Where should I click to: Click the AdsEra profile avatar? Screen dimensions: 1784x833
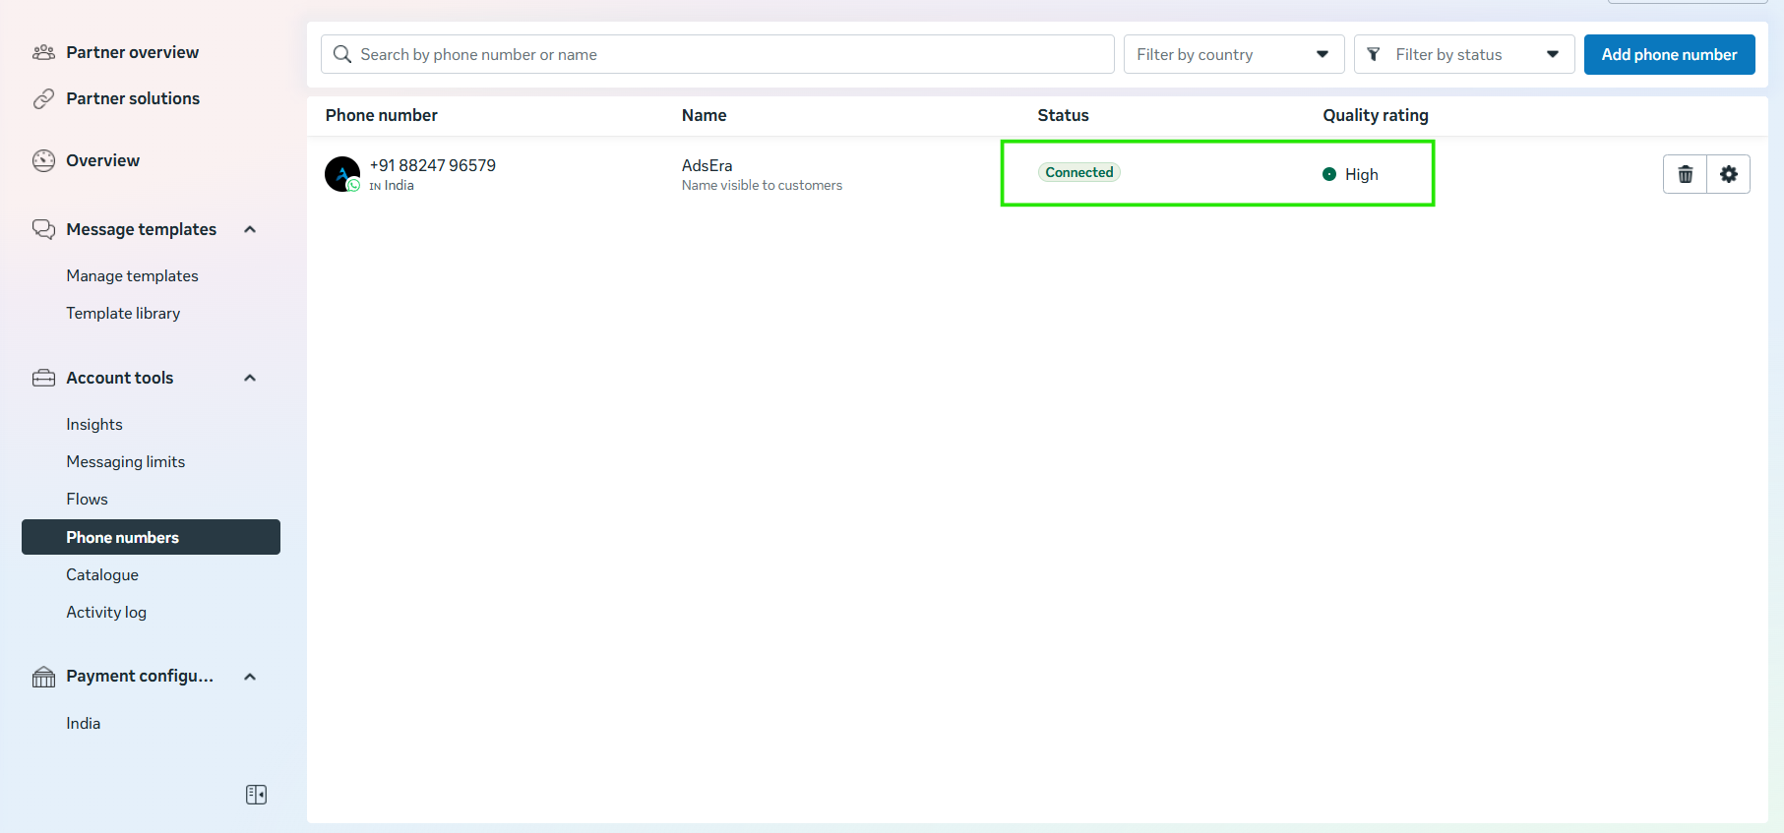coord(342,174)
